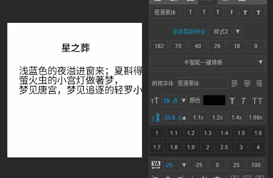Apply the 1.1x leading multiplier

tap(198, 118)
